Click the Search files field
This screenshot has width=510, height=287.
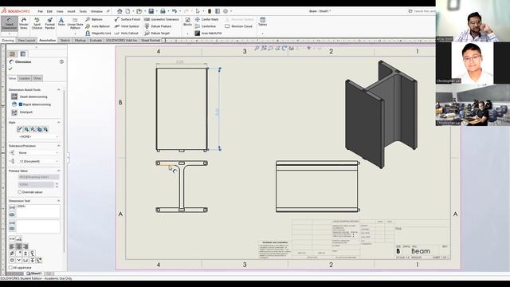tap(422, 11)
